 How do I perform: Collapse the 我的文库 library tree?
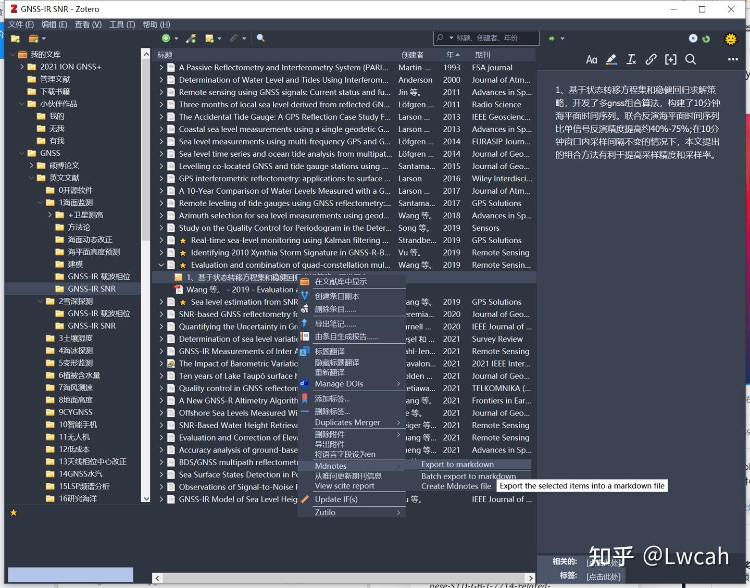[x=13, y=54]
